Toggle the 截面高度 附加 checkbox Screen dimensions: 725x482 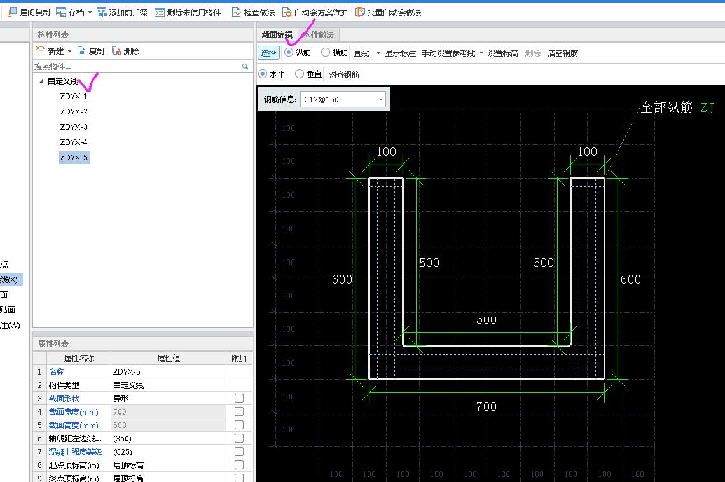239,425
